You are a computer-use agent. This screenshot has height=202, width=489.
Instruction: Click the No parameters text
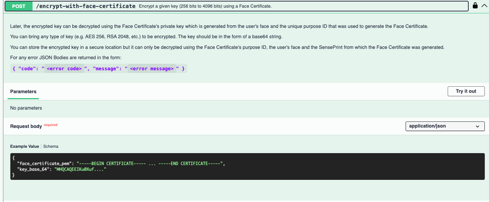point(26,108)
